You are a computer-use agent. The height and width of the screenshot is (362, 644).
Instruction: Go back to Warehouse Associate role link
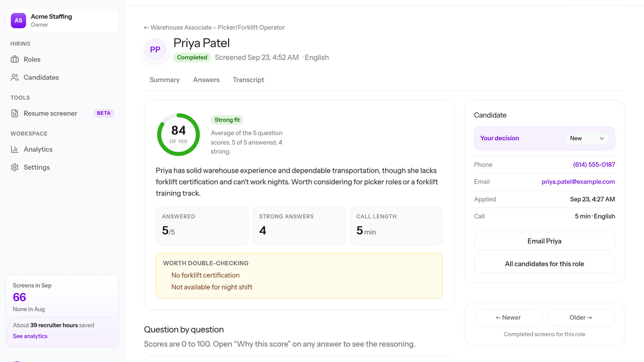(214, 27)
